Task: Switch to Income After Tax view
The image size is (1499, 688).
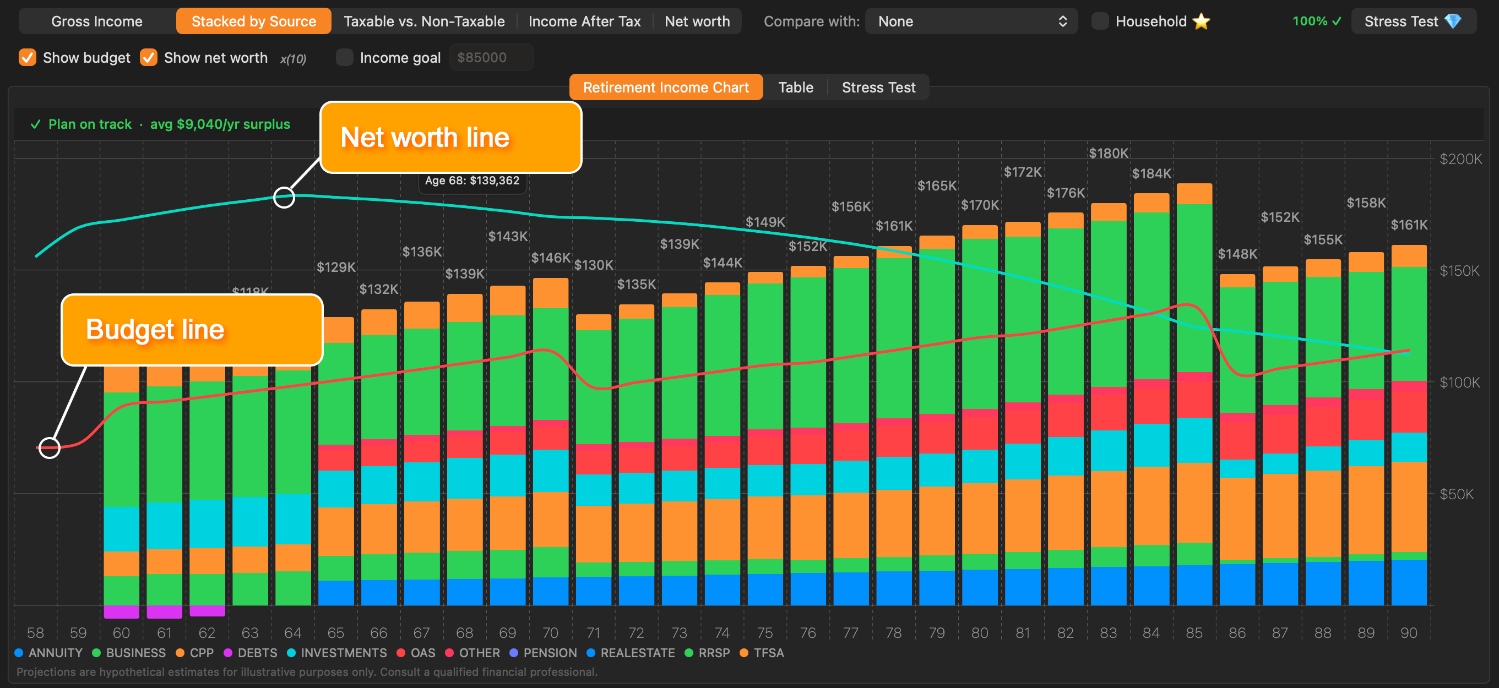Action: point(584,21)
